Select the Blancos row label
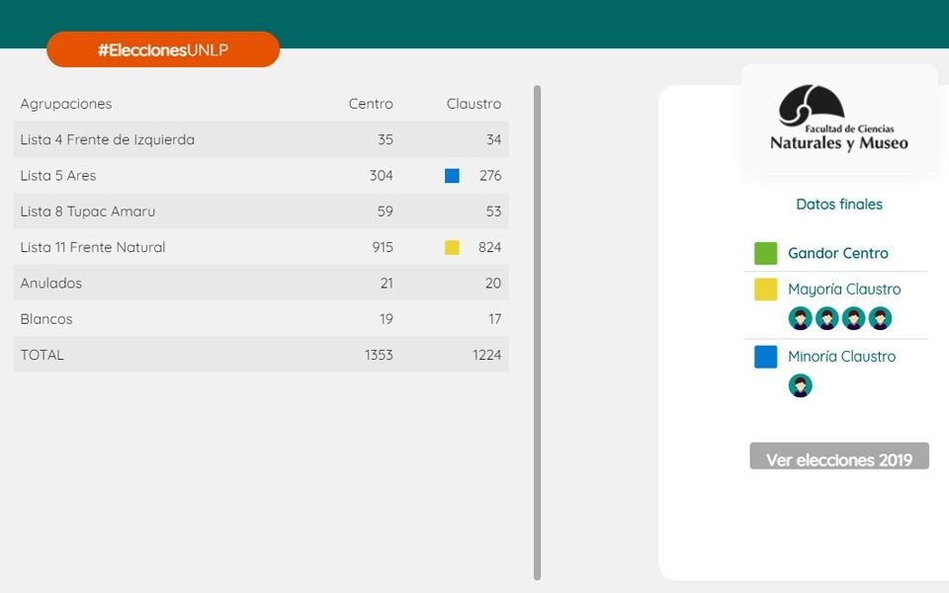Screen dimensions: 949x593 [46, 319]
